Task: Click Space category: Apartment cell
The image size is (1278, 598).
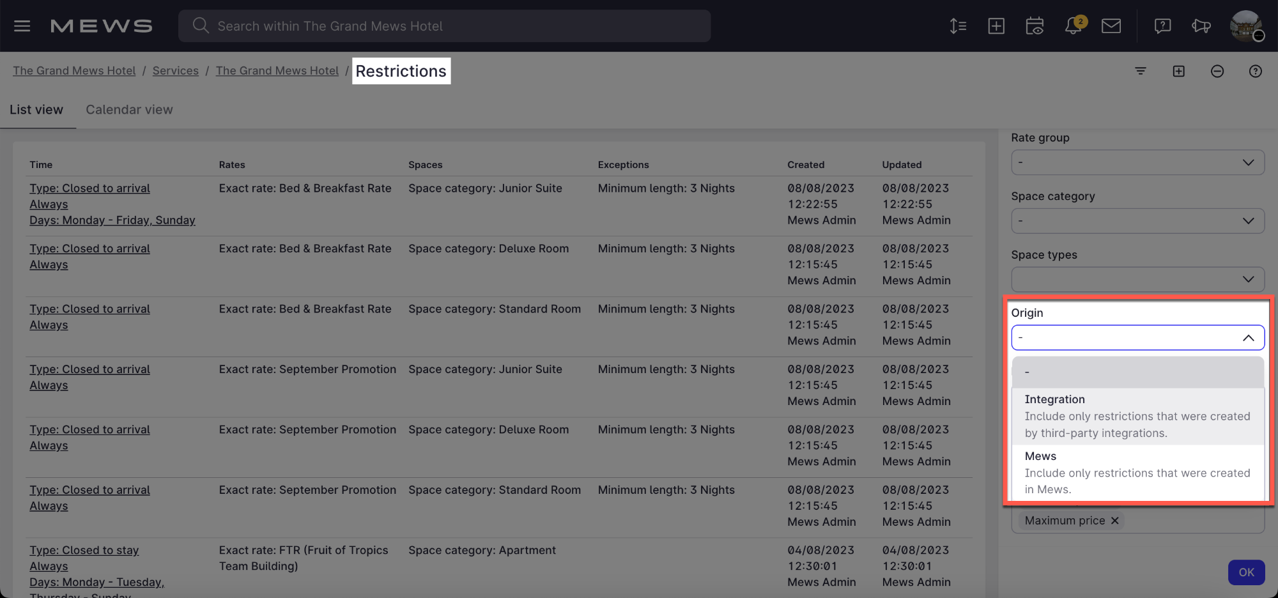Action: (482, 551)
